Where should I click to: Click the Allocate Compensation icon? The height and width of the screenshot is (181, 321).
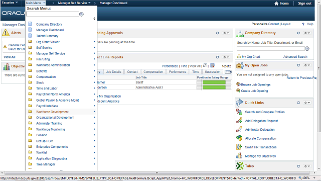click(x=239, y=138)
